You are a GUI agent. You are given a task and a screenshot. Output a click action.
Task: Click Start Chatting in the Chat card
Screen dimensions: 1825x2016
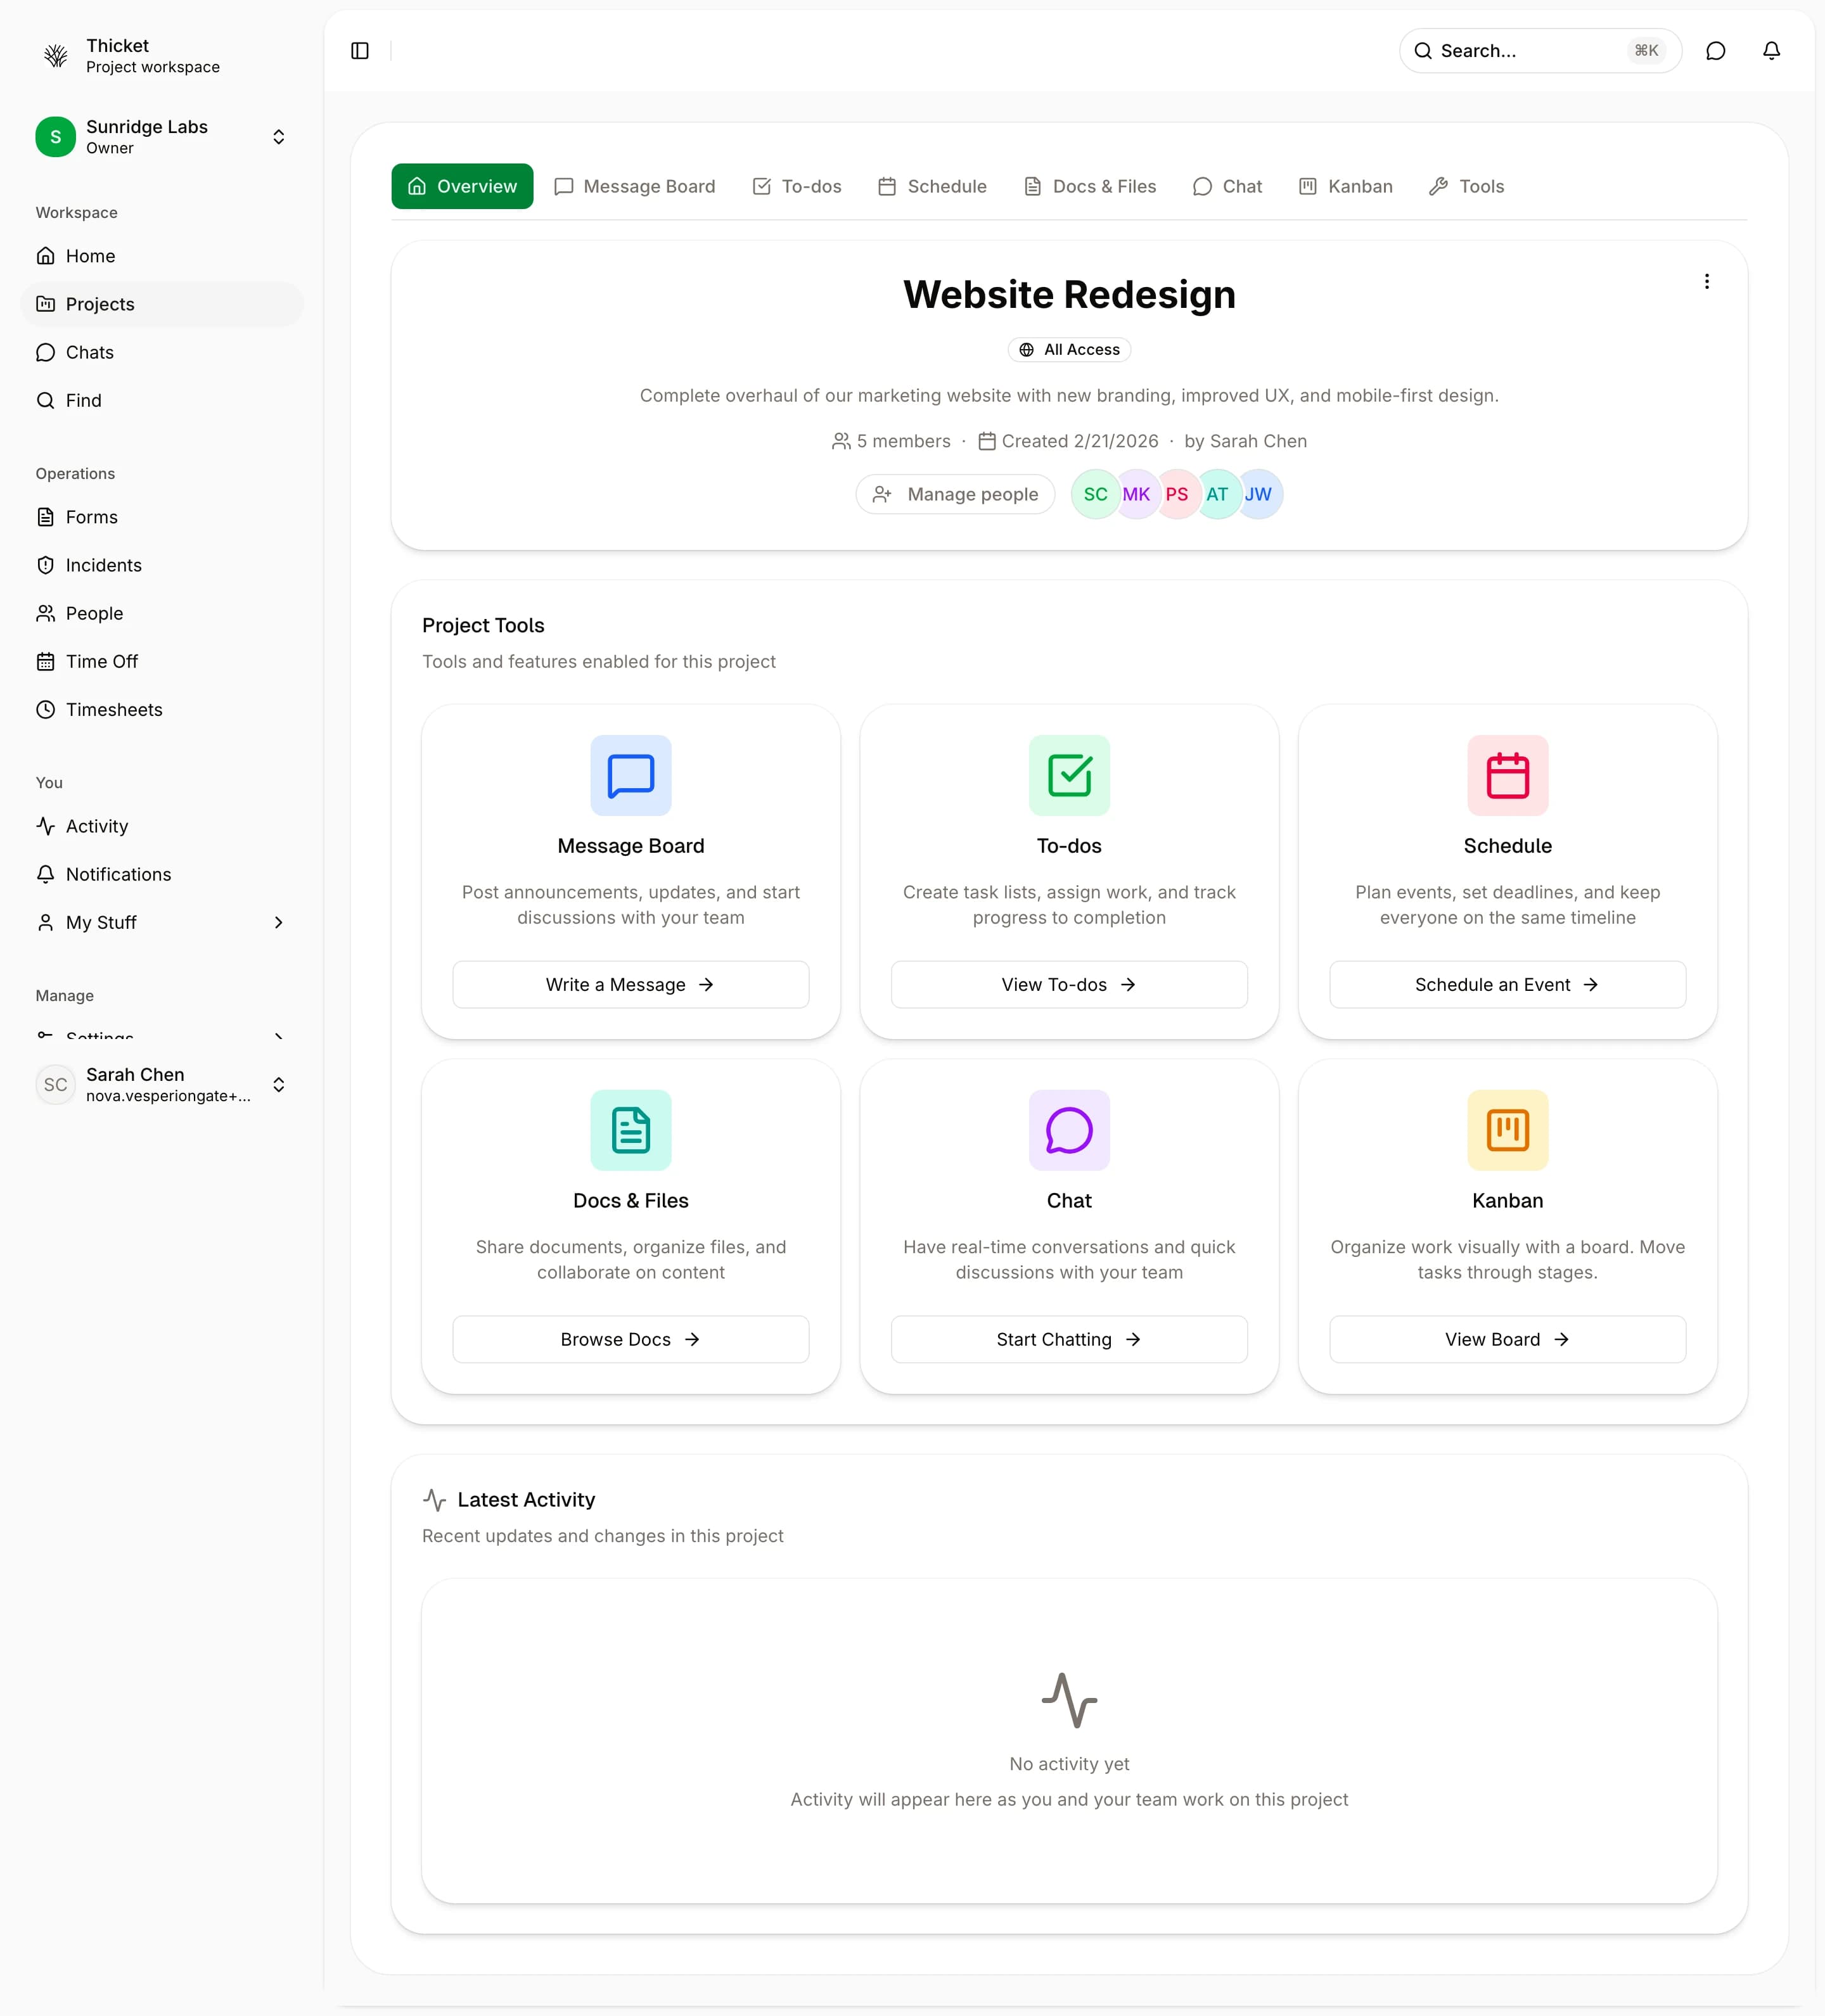pyautogui.click(x=1069, y=1339)
